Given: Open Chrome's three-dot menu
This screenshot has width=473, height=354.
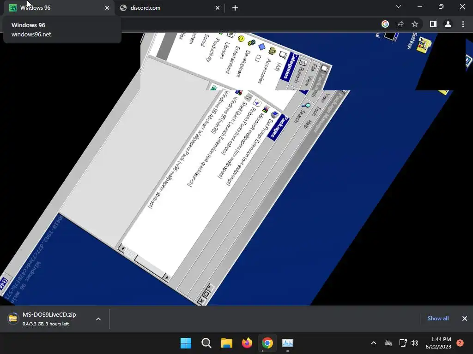Looking at the screenshot, I should (x=463, y=24).
